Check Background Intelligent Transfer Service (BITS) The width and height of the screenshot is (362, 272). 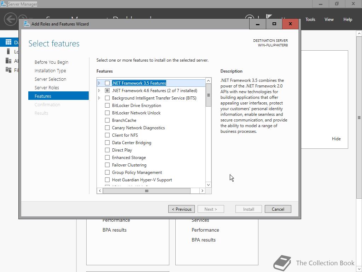(x=107, y=98)
